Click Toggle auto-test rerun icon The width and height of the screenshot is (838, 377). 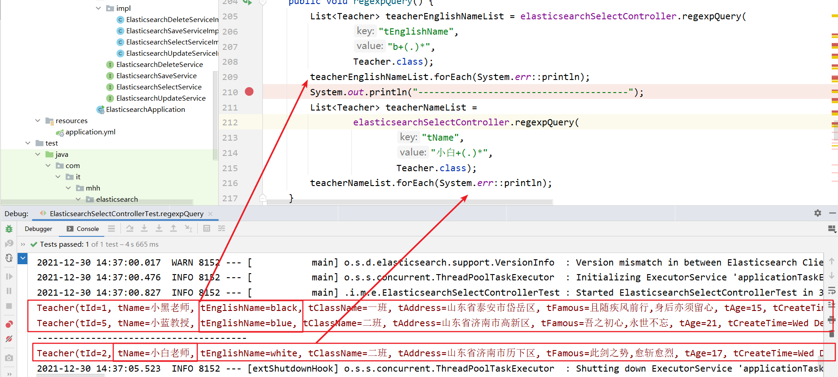(x=9, y=258)
